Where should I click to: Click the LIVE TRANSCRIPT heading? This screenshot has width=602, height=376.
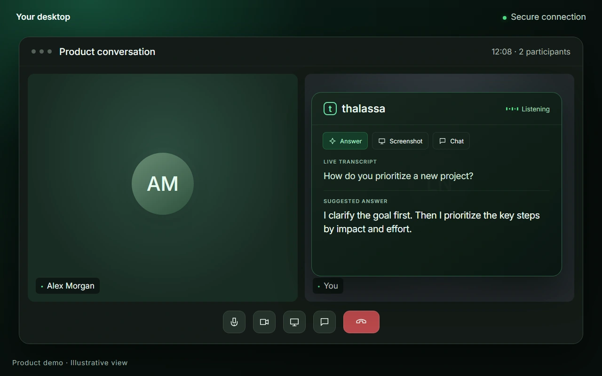(x=350, y=162)
